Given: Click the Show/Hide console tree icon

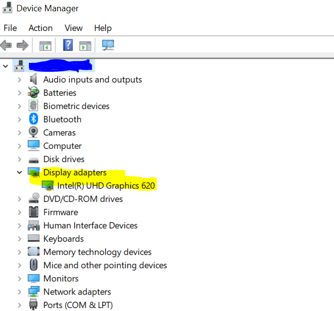Looking at the screenshot, I should 45,46.
